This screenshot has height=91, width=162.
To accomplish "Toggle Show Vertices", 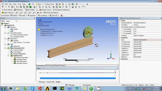I will 7,10.
